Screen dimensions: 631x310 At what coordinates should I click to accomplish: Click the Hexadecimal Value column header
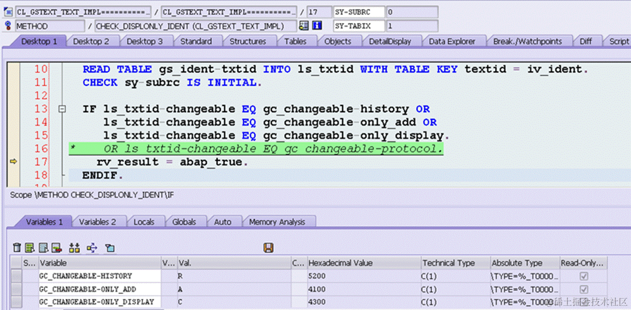[x=364, y=263]
